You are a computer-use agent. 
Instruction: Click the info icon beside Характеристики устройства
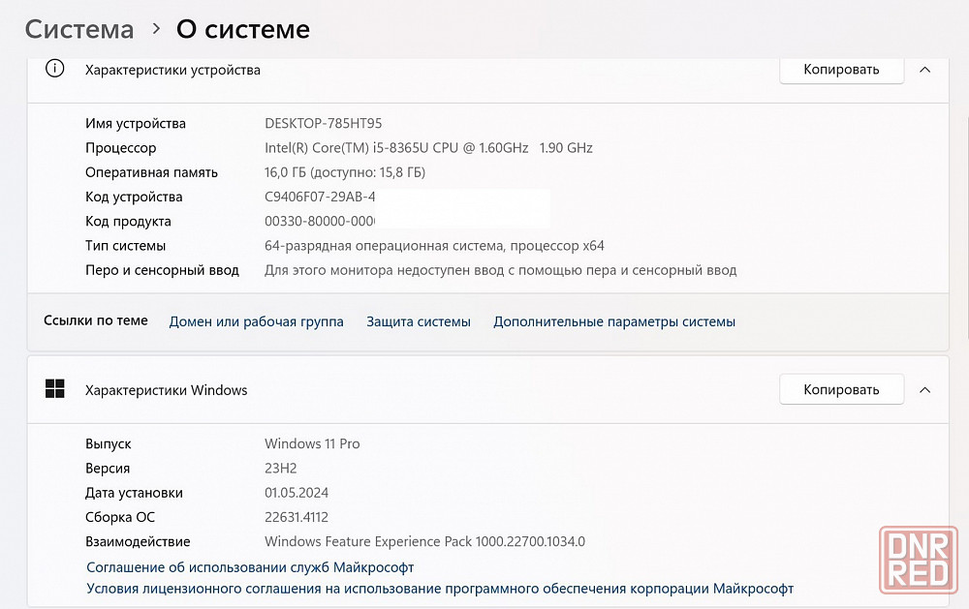point(54,69)
